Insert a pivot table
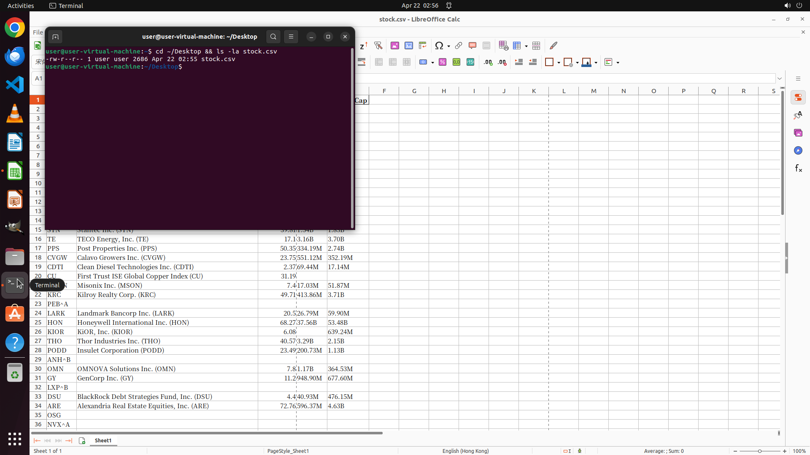Viewport: 810px width, 455px height. (422, 45)
